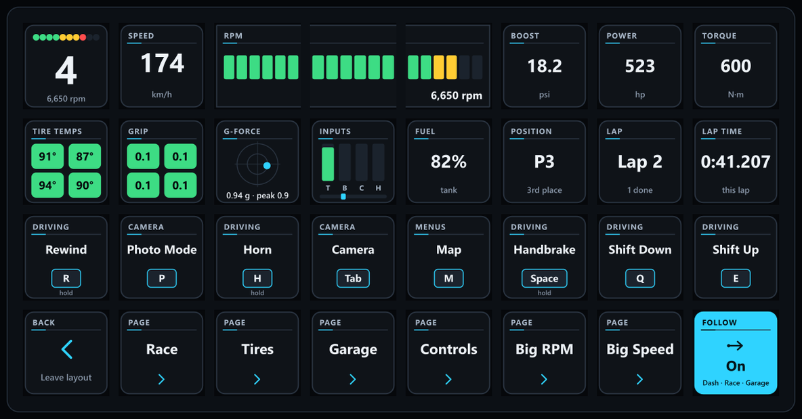Viewport: 802px width, 419px height.
Task: Show the Big Speed page
Action: click(x=640, y=353)
